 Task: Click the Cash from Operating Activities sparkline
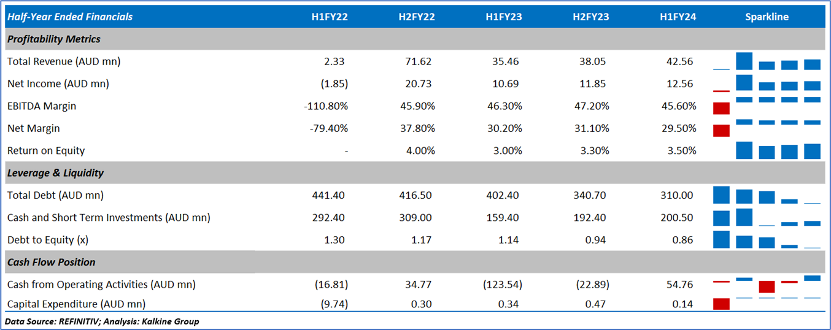[767, 285]
